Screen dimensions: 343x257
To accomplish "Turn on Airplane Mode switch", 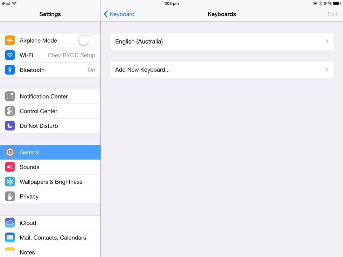I will coord(86,41).
